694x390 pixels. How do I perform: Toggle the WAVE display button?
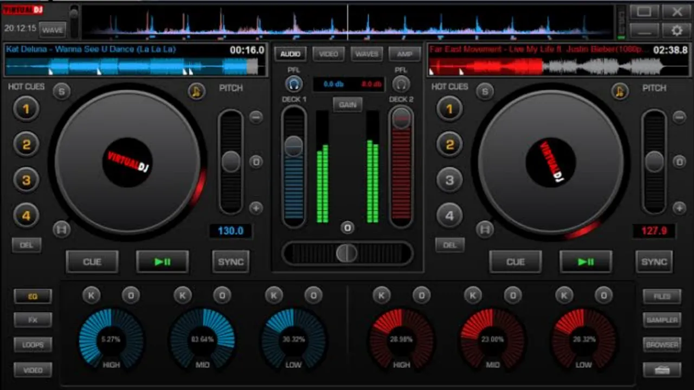[52, 30]
